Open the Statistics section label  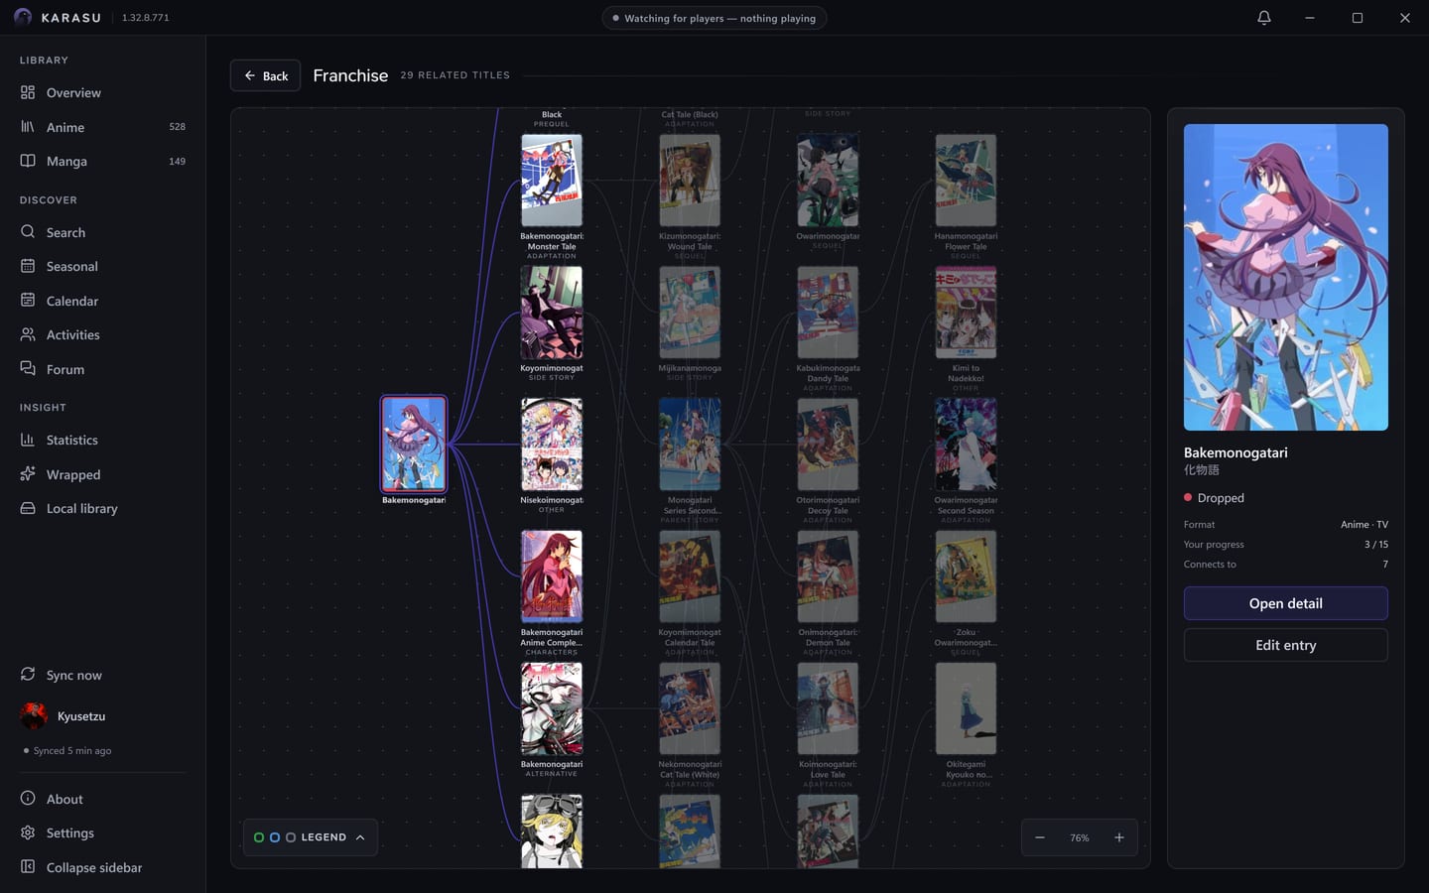(x=72, y=440)
